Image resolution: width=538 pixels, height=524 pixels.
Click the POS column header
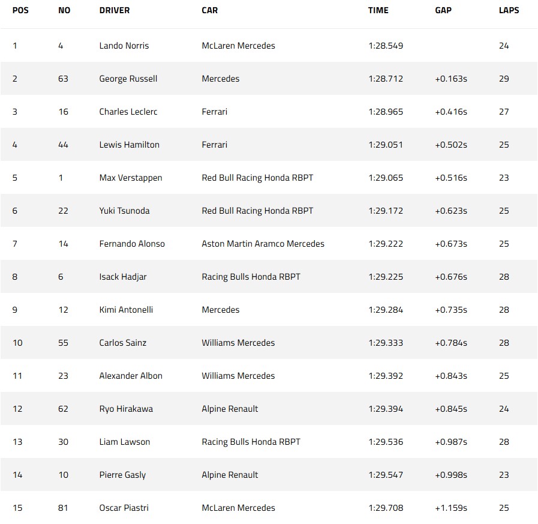pyautogui.click(x=20, y=10)
